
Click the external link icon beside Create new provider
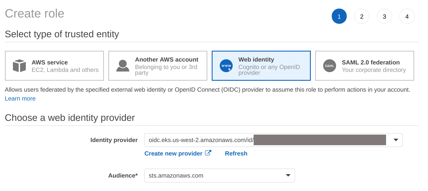pyautogui.click(x=208, y=153)
